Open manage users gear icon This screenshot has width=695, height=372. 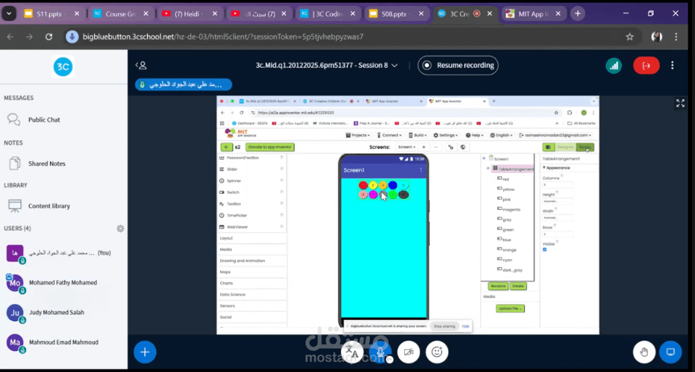pos(120,229)
